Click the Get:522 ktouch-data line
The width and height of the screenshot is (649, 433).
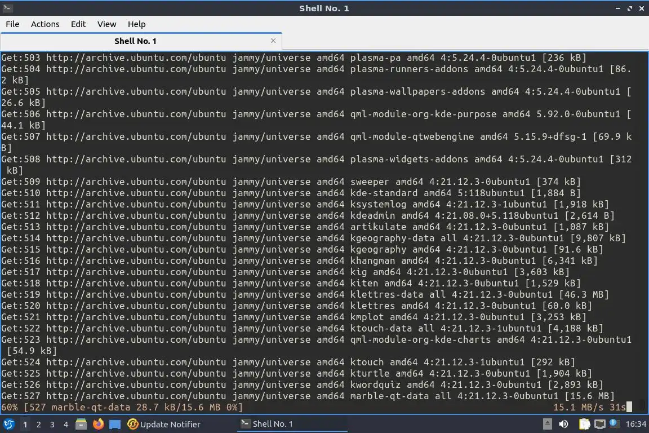click(x=302, y=328)
